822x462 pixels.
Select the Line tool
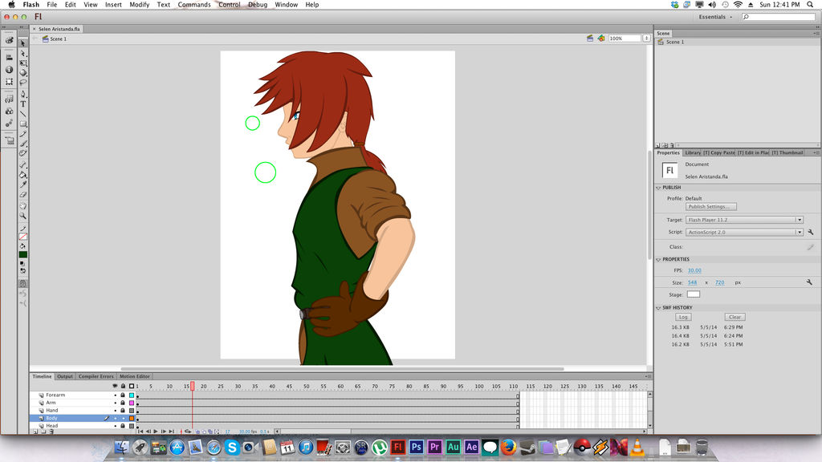coord(23,114)
